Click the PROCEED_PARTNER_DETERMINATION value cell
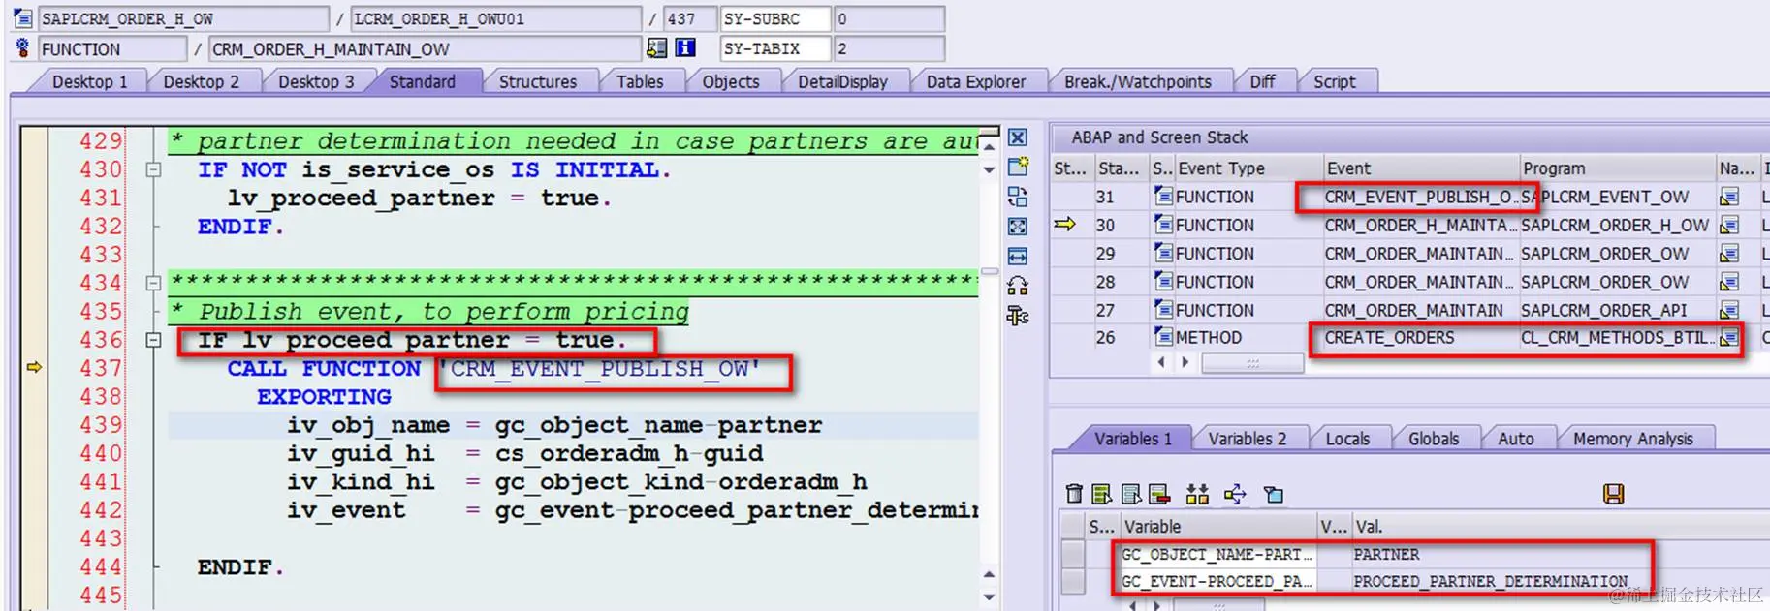Image resolution: width=1770 pixels, height=611 pixels. [1491, 581]
